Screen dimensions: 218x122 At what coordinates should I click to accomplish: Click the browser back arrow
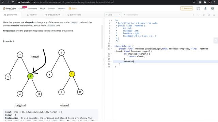point(3,2)
